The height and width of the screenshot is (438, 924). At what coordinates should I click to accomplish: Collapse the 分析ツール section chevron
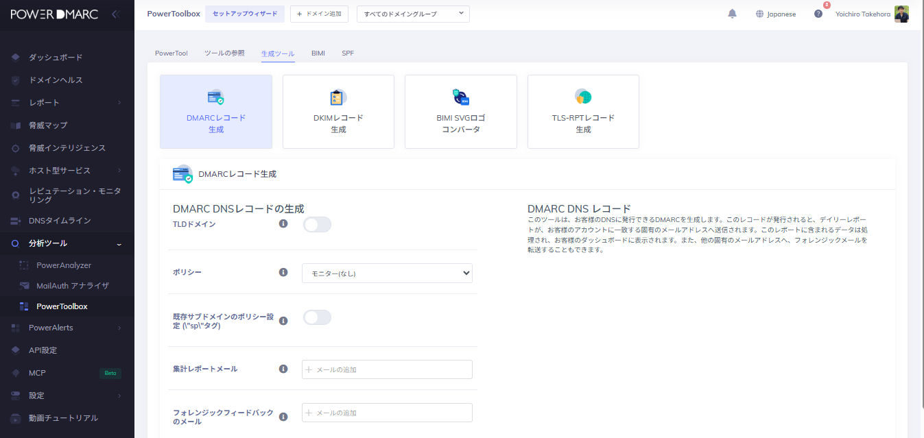pos(119,243)
